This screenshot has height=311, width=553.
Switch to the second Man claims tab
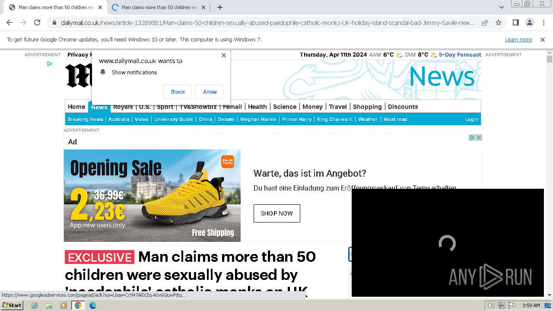159,7
